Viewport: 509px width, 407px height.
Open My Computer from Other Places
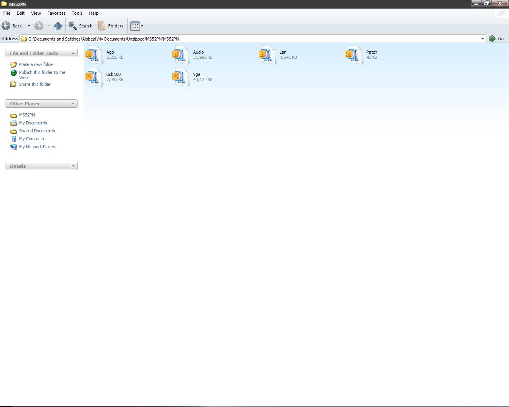(x=32, y=139)
